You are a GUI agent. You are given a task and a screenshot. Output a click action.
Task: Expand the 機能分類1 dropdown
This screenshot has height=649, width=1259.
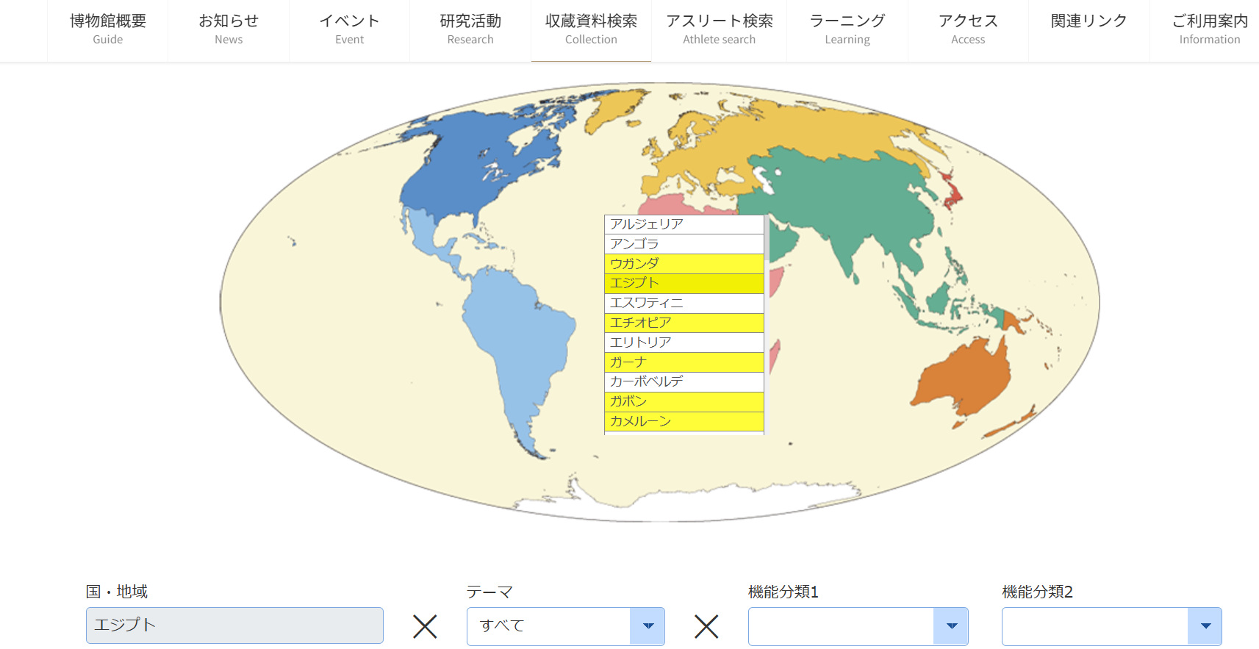[858, 626]
